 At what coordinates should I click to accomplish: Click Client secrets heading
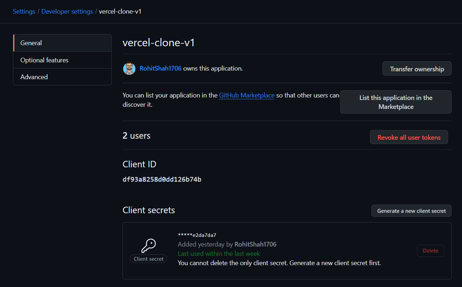pyautogui.click(x=149, y=210)
